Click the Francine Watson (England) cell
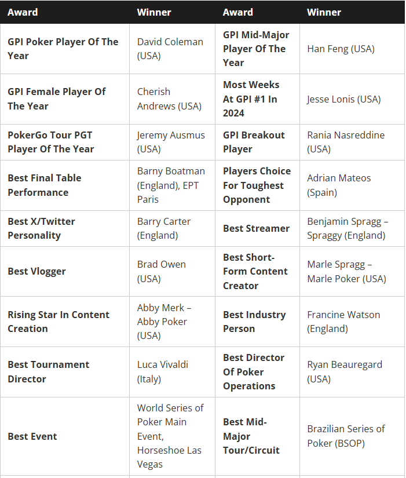The height and width of the screenshot is (478, 406). click(x=343, y=322)
